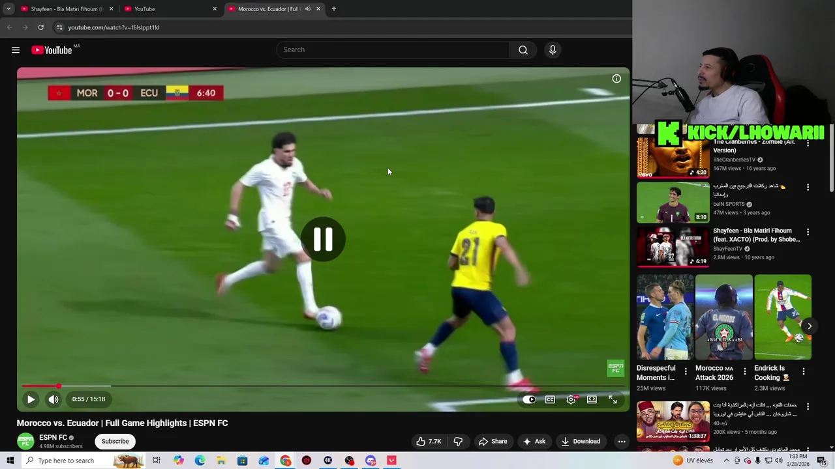The width and height of the screenshot is (835, 469).
Task: Show hidden system tray icons
Action: coord(726,461)
